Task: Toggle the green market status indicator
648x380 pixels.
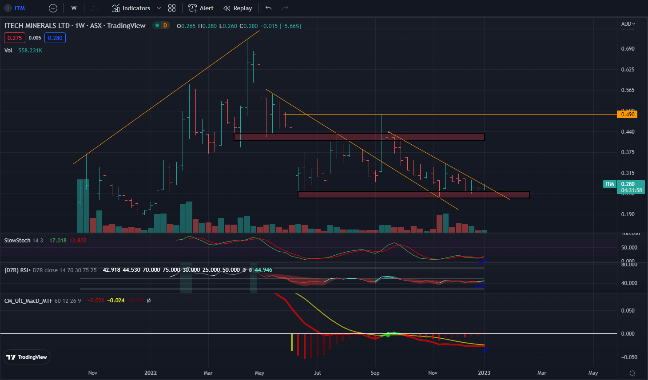Action: tap(157, 26)
